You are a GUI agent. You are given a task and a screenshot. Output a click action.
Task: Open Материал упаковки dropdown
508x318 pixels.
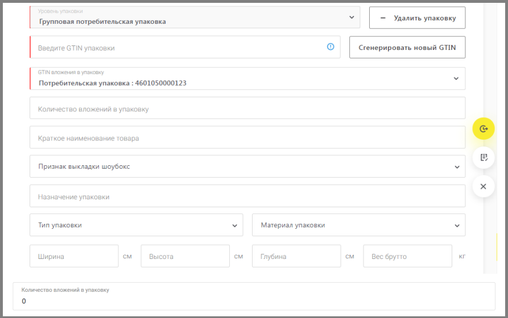click(x=358, y=225)
